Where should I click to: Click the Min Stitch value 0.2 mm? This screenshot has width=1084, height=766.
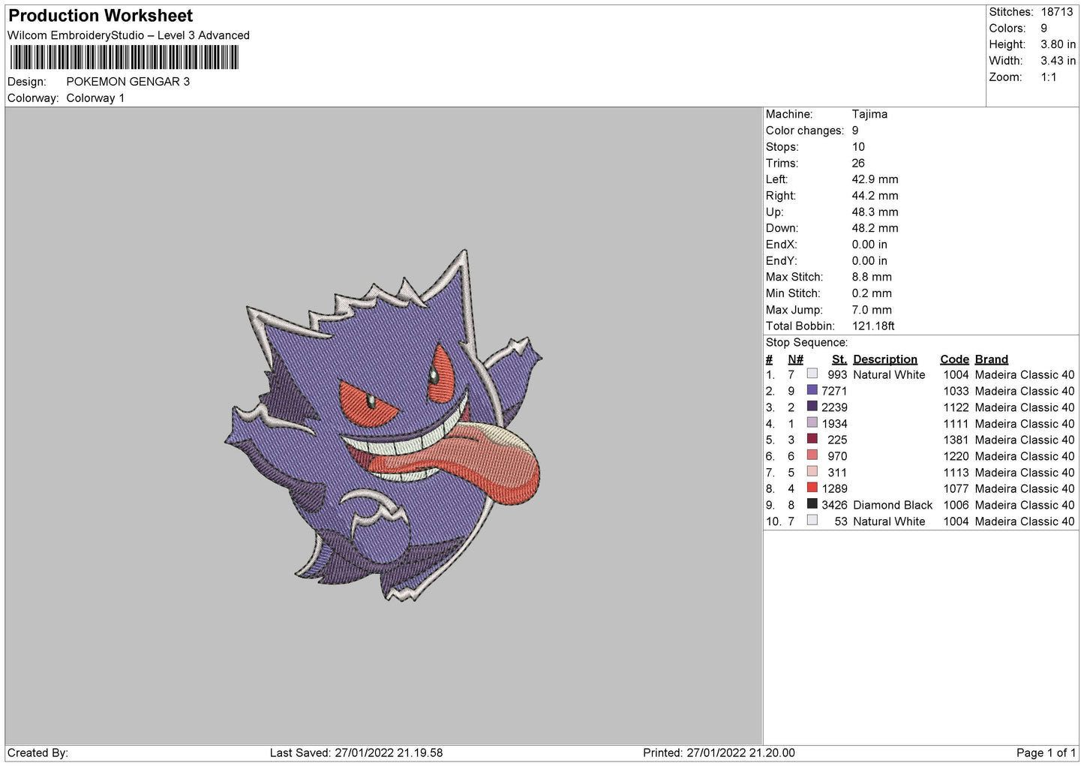[872, 293]
